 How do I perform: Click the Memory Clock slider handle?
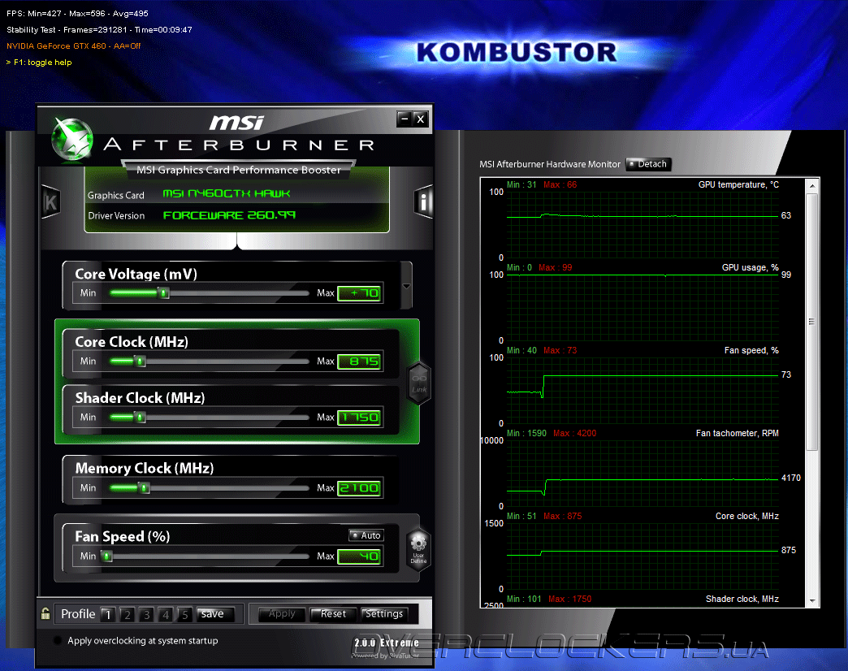144,488
